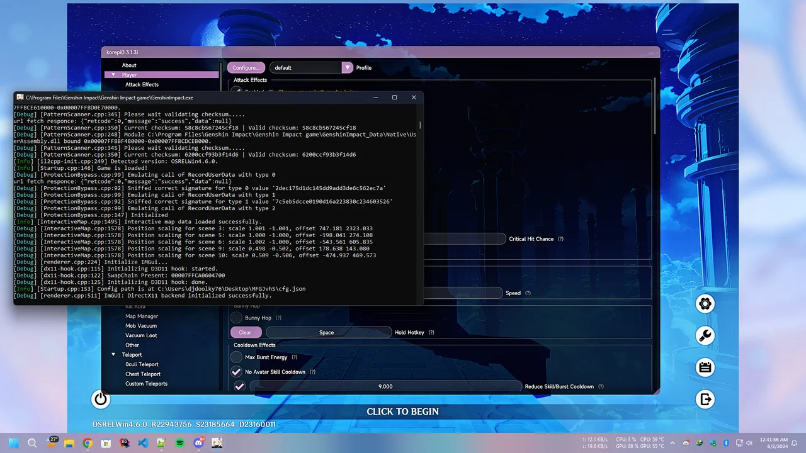The width and height of the screenshot is (806, 453).
Task: Click the Configure... button
Action: [246, 67]
